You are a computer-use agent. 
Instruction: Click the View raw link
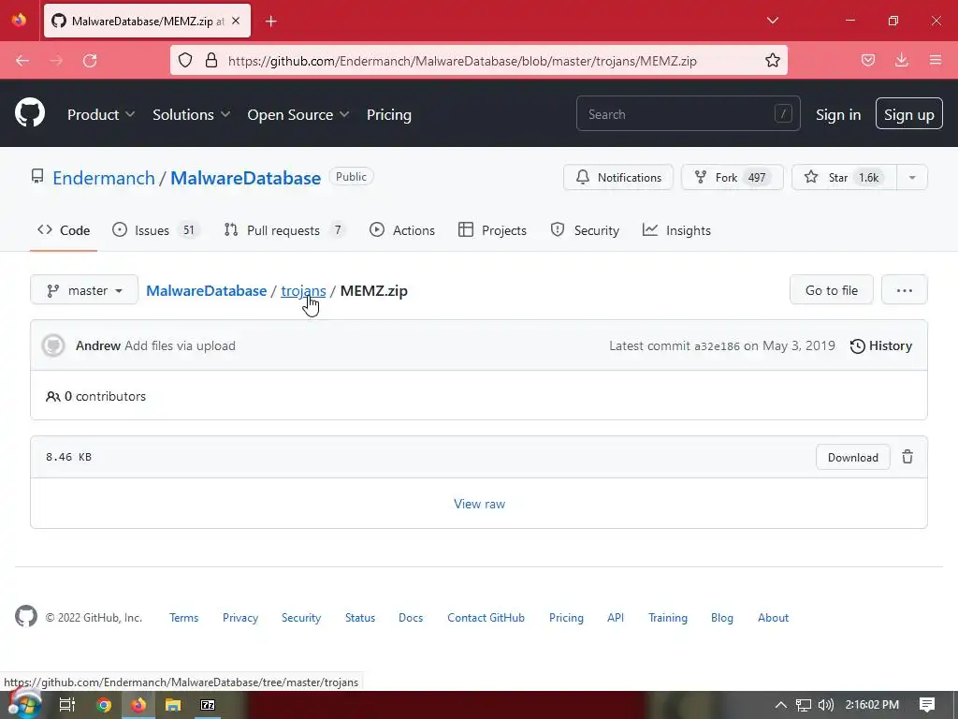point(479,504)
